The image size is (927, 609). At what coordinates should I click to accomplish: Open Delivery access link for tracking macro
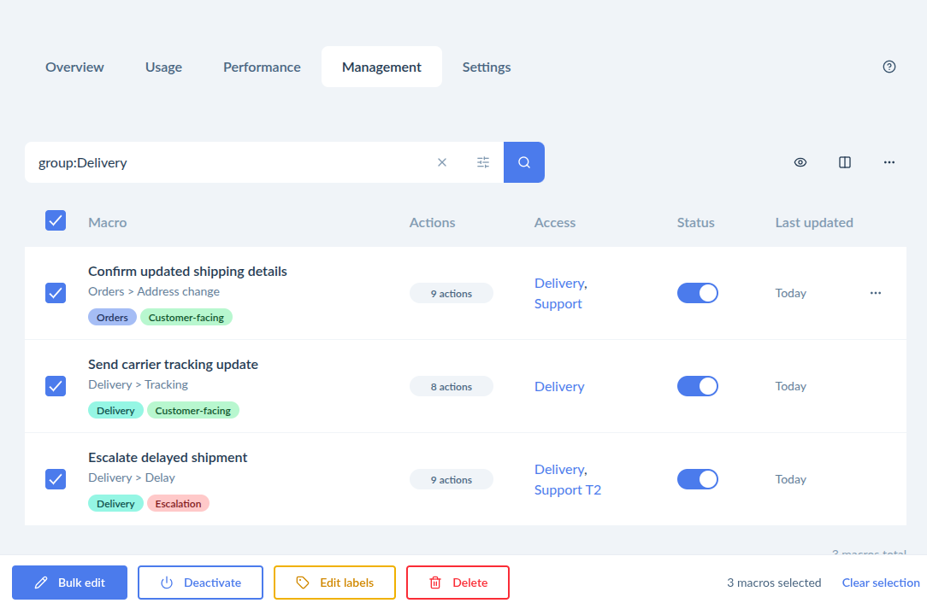point(559,386)
